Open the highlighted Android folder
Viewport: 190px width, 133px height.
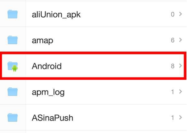(x=93, y=66)
